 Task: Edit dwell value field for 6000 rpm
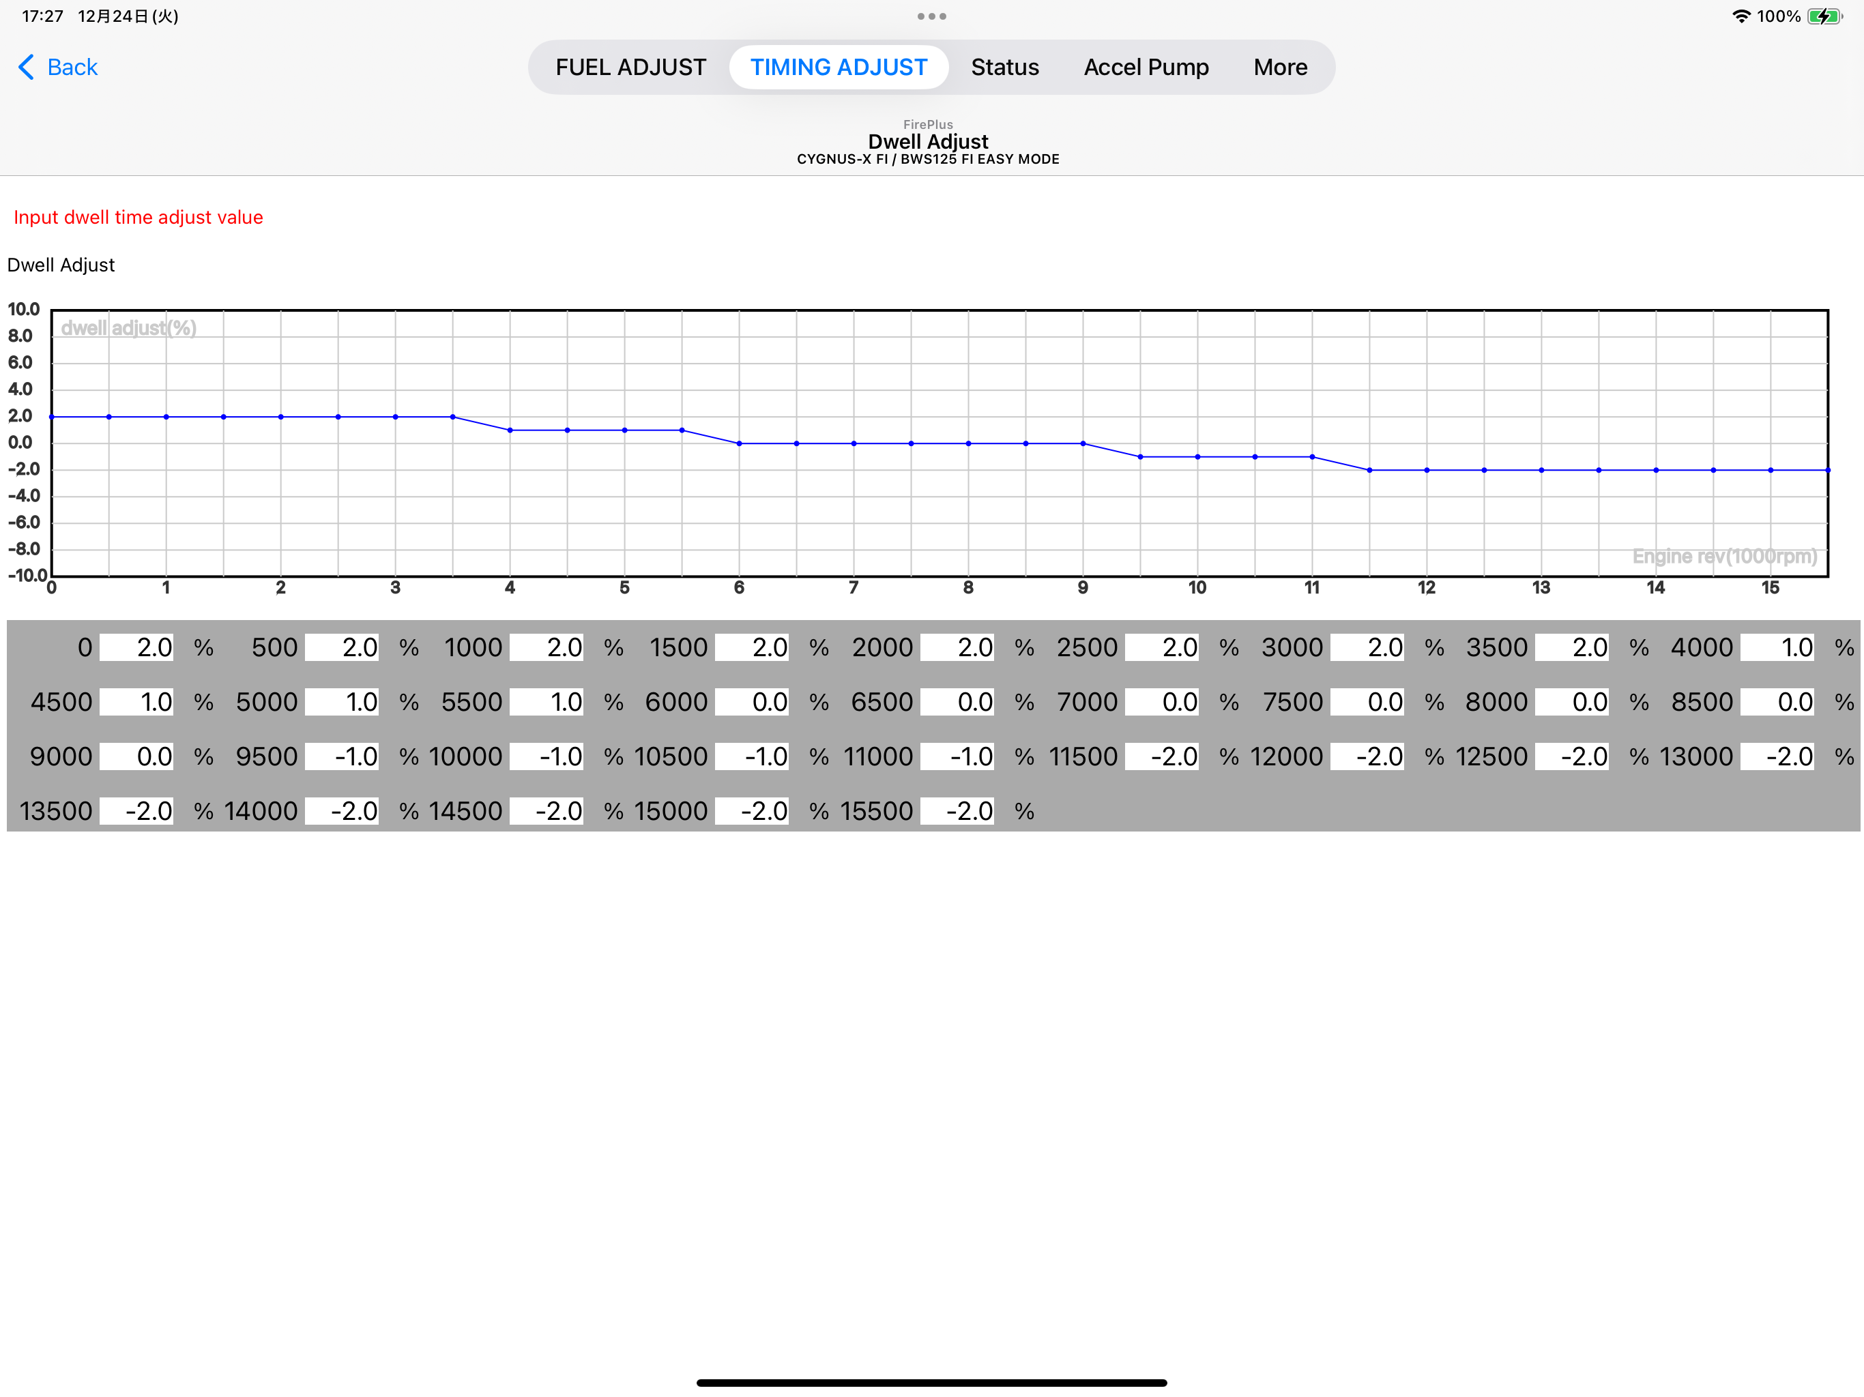(752, 702)
